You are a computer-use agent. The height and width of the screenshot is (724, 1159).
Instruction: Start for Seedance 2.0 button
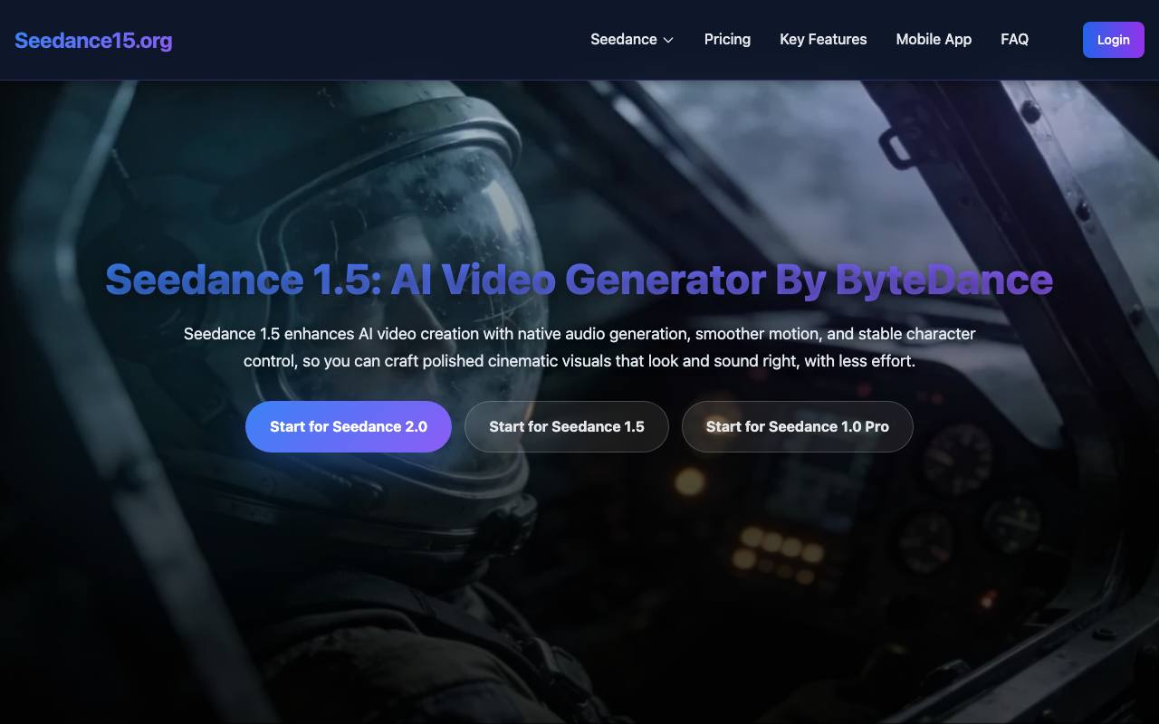(349, 426)
